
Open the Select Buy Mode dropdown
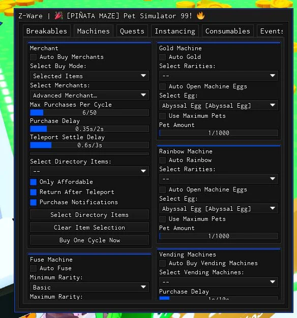tap(90, 76)
